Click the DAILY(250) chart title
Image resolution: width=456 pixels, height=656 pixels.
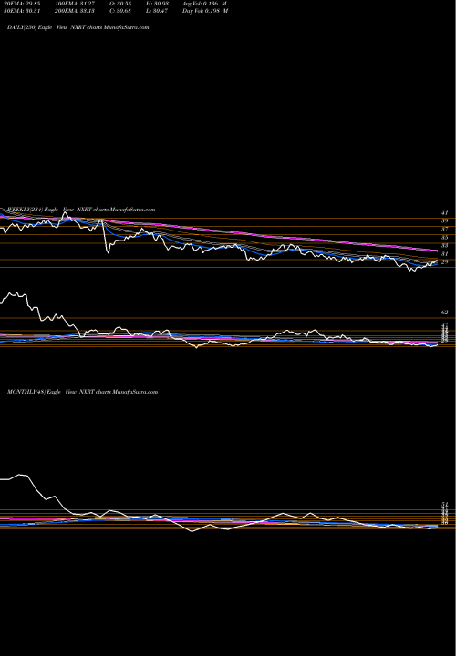[x=78, y=27]
